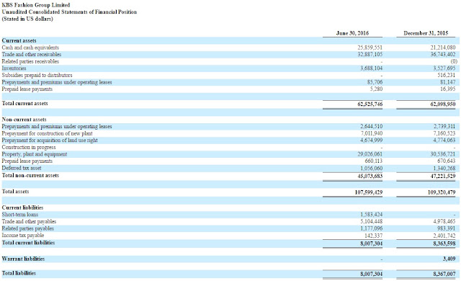Select the Warrant liabilities label

[23, 259]
